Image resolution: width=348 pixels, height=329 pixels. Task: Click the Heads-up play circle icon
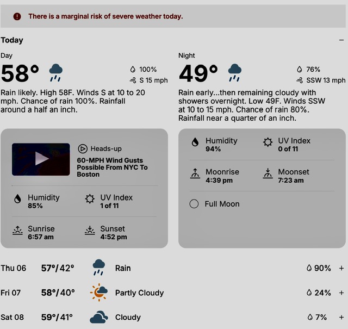83,148
